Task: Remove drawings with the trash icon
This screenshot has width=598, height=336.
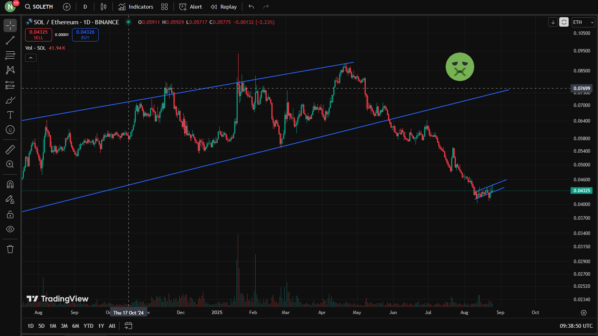Action: tap(10, 249)
